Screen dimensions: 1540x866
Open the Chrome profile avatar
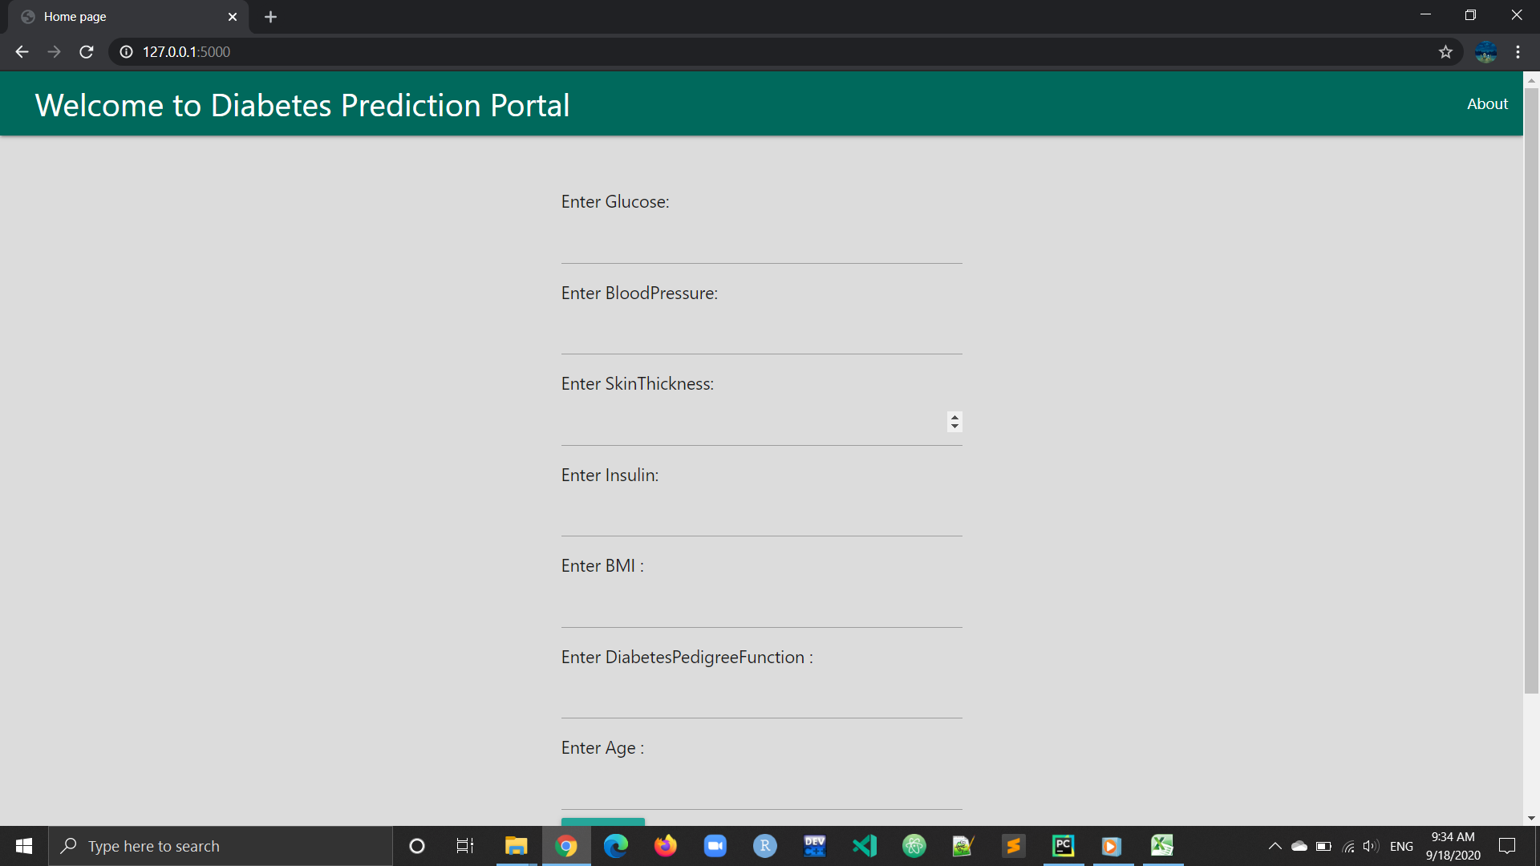[x=1485, y=52]
